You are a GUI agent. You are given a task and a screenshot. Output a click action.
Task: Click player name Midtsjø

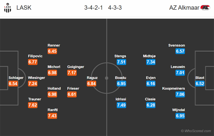(149, 56)
